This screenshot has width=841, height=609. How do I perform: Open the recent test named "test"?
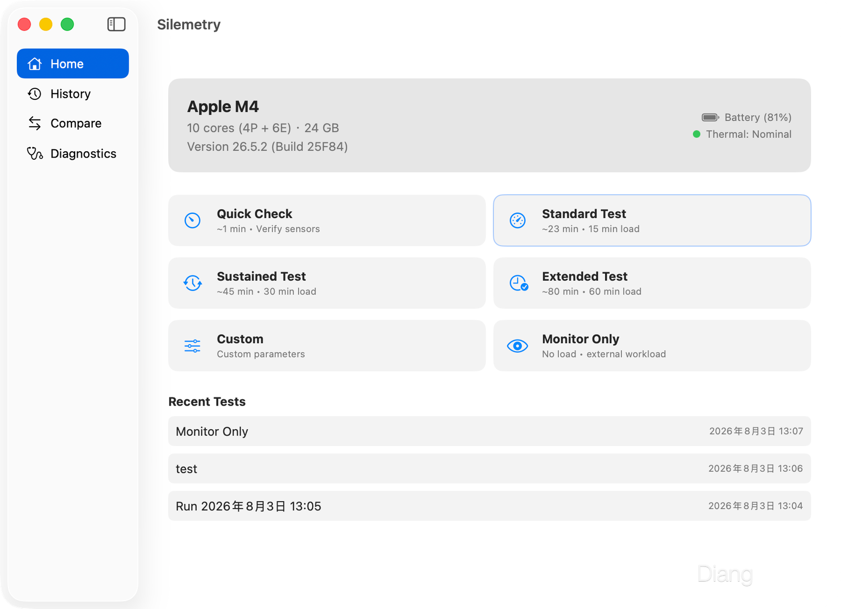point(489,469)
